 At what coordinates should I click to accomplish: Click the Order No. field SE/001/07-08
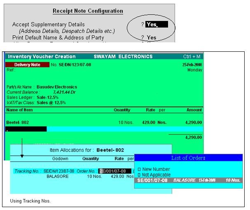[x=114, y=171]
